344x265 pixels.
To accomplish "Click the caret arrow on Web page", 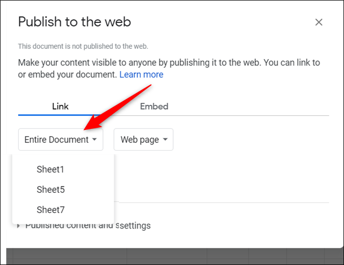I will tap(165, 140).
